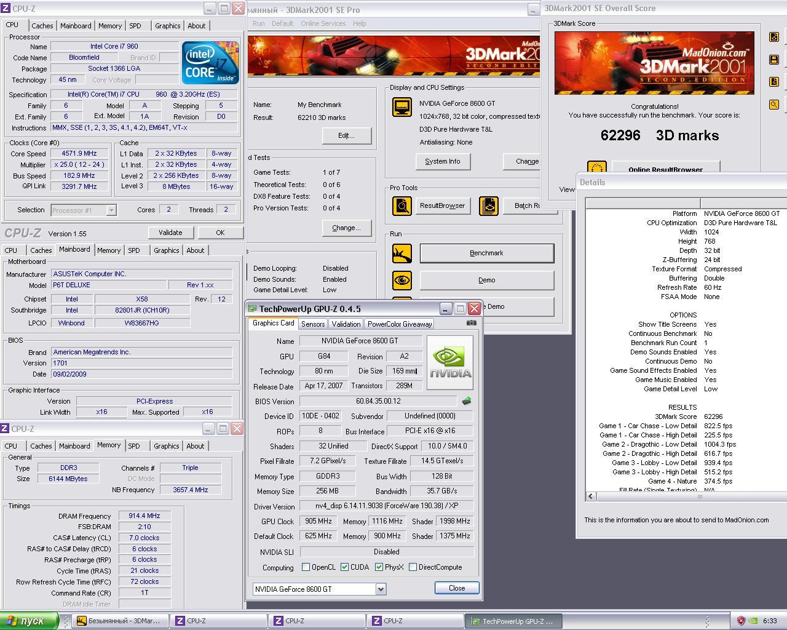Switch to the TechPowerUp GPU-Z taskbar button
787x630 pixels.
[513, 621]
